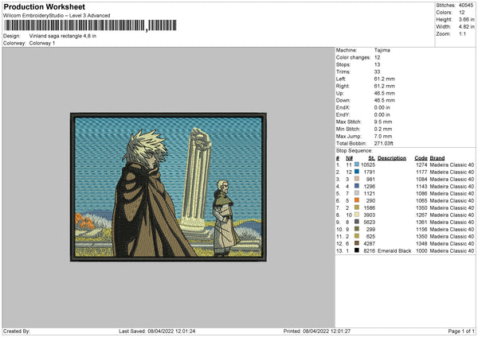This screenshot has height=337, width=478.
Task: Select the light blue swatch in stop 1
Action: 357,165
